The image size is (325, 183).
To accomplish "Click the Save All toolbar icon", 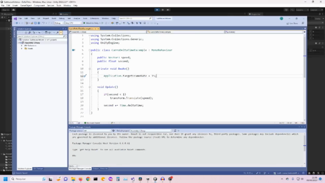I will click(39, 23).
